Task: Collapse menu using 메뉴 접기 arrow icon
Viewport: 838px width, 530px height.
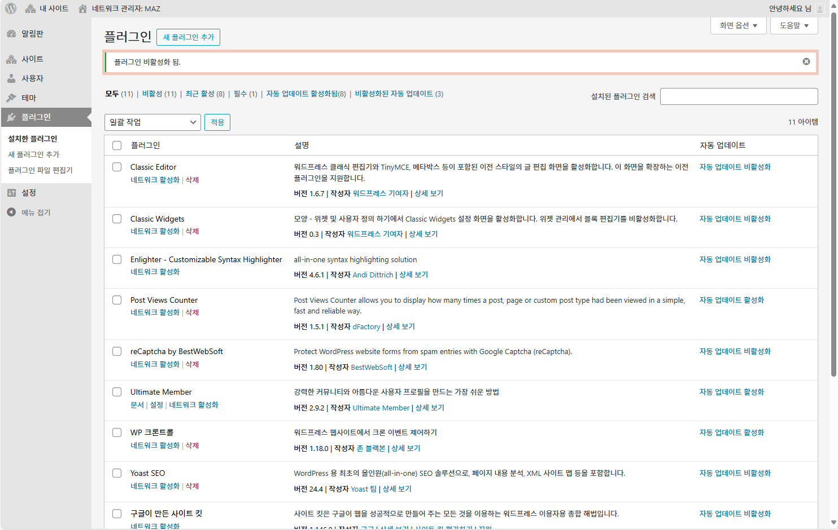Action: 11,212
